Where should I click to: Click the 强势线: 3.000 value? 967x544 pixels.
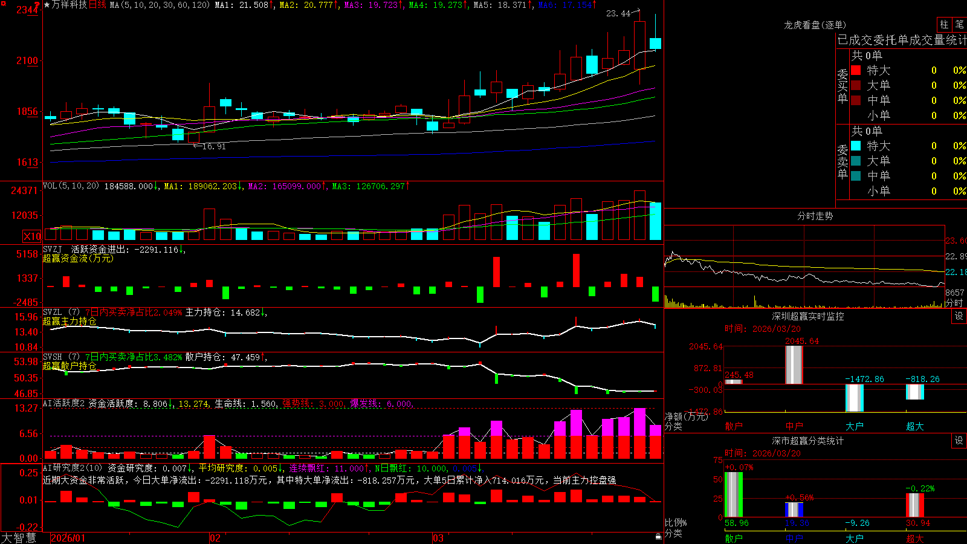coord(314,404)
